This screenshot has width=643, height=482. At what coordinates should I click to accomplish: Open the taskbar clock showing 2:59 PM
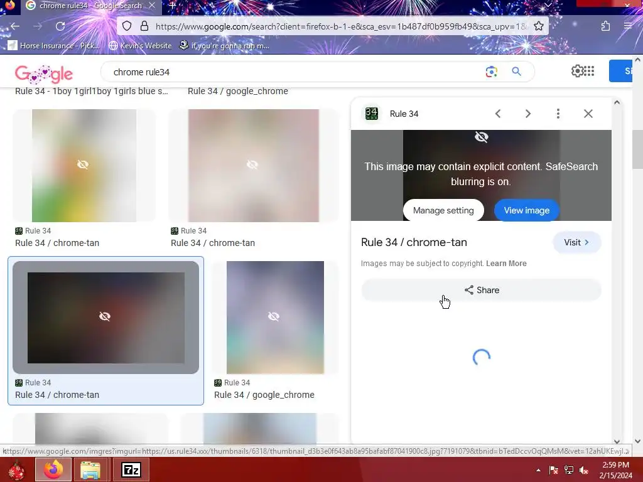click(x=616, y=470)
